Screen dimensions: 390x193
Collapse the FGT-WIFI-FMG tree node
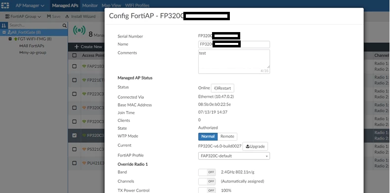click(10, 39)
